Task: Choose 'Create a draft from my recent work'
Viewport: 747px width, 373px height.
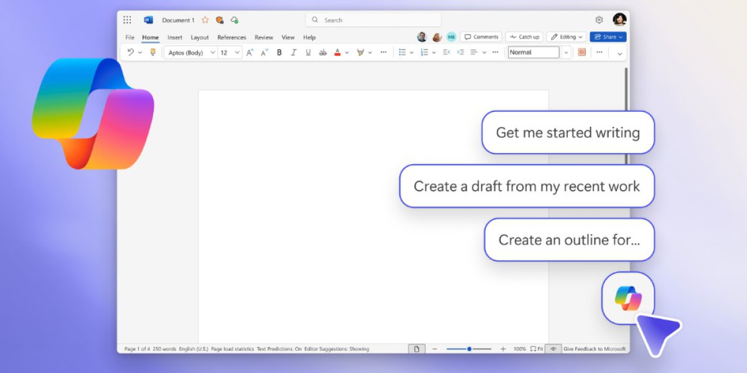Action: click(527, 186)
